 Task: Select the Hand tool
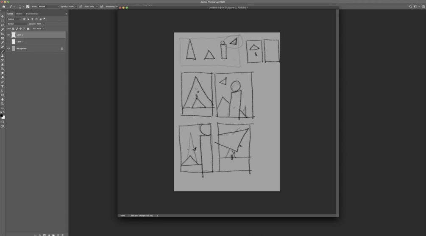(x=3, y=100)
